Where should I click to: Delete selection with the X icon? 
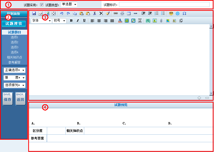click(101, 13)
